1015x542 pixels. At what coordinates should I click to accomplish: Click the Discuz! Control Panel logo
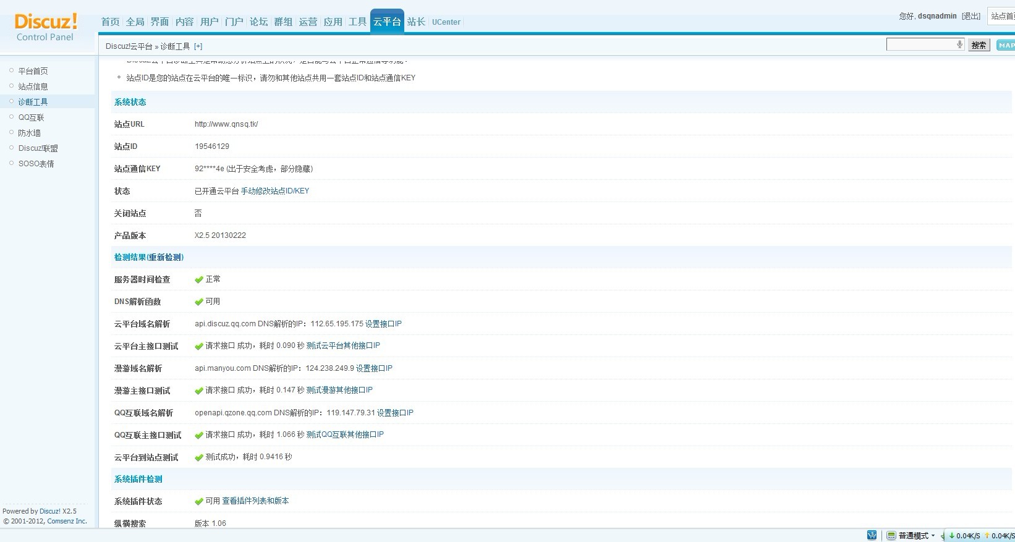click(46, 27)
